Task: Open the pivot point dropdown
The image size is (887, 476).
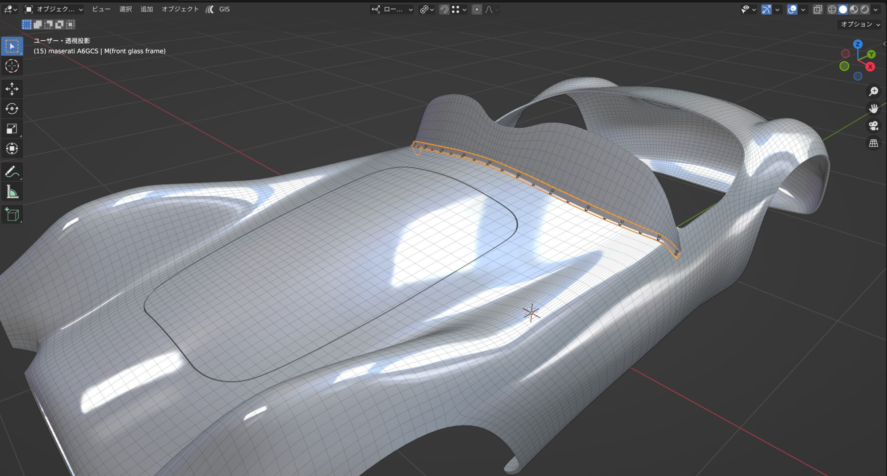Action: [x=427, y=9]
